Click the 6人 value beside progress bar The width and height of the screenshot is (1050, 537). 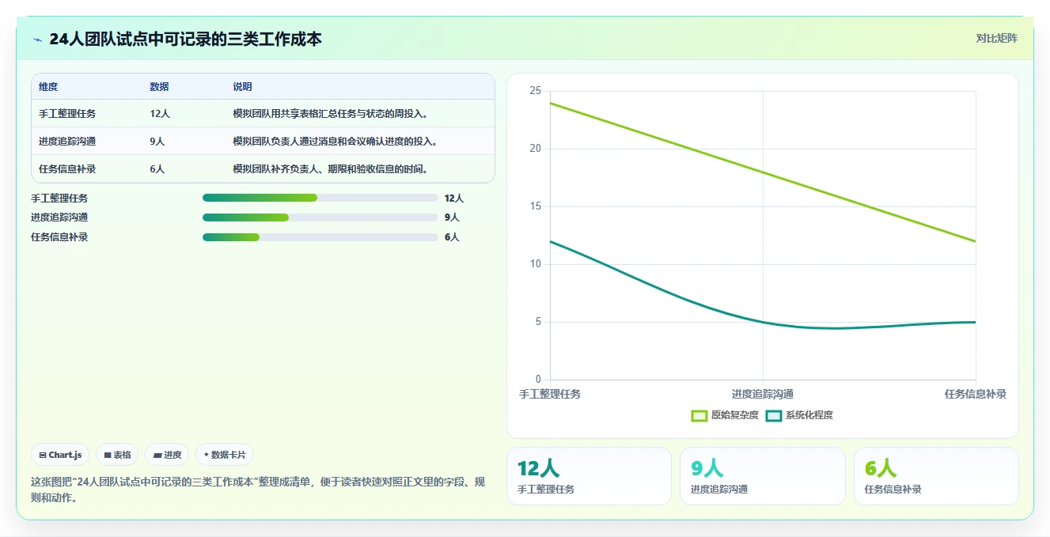[x=452, y=237]
